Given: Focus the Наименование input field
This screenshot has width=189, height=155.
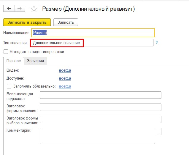Looking at the screenshot, I should coord(93,33).
